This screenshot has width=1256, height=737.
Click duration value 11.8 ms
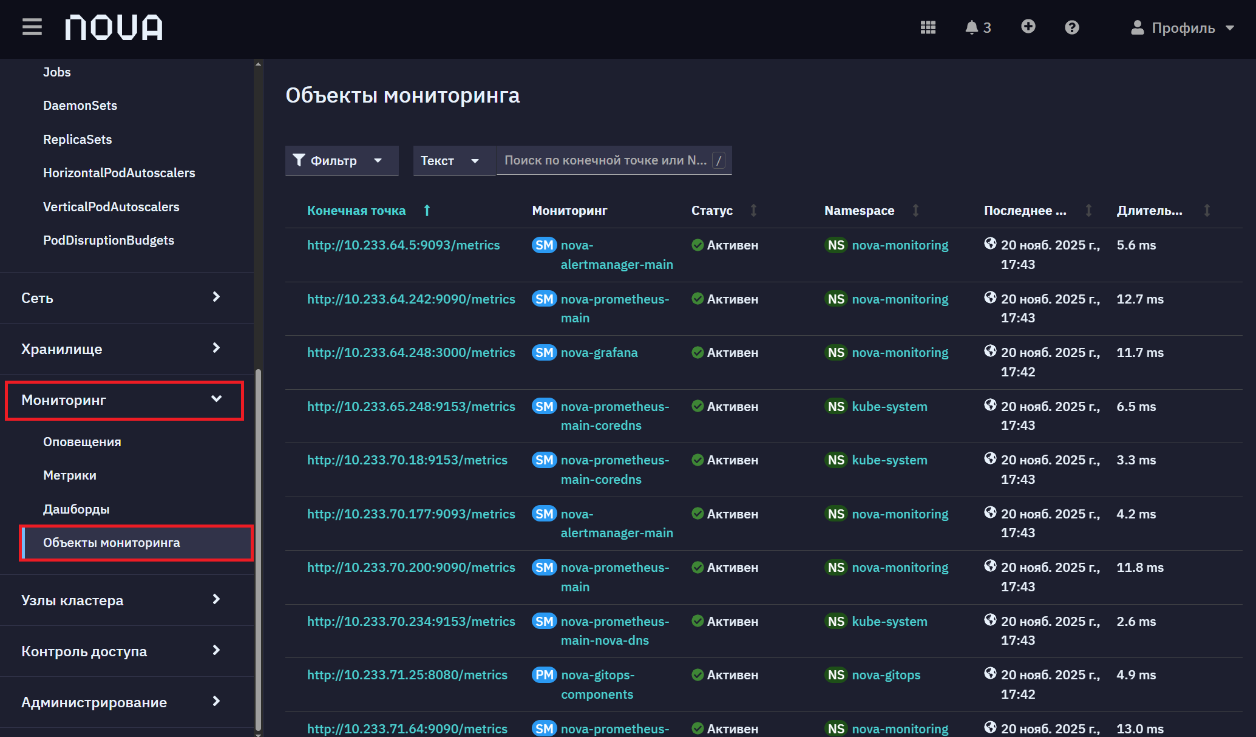point(1140,567)
